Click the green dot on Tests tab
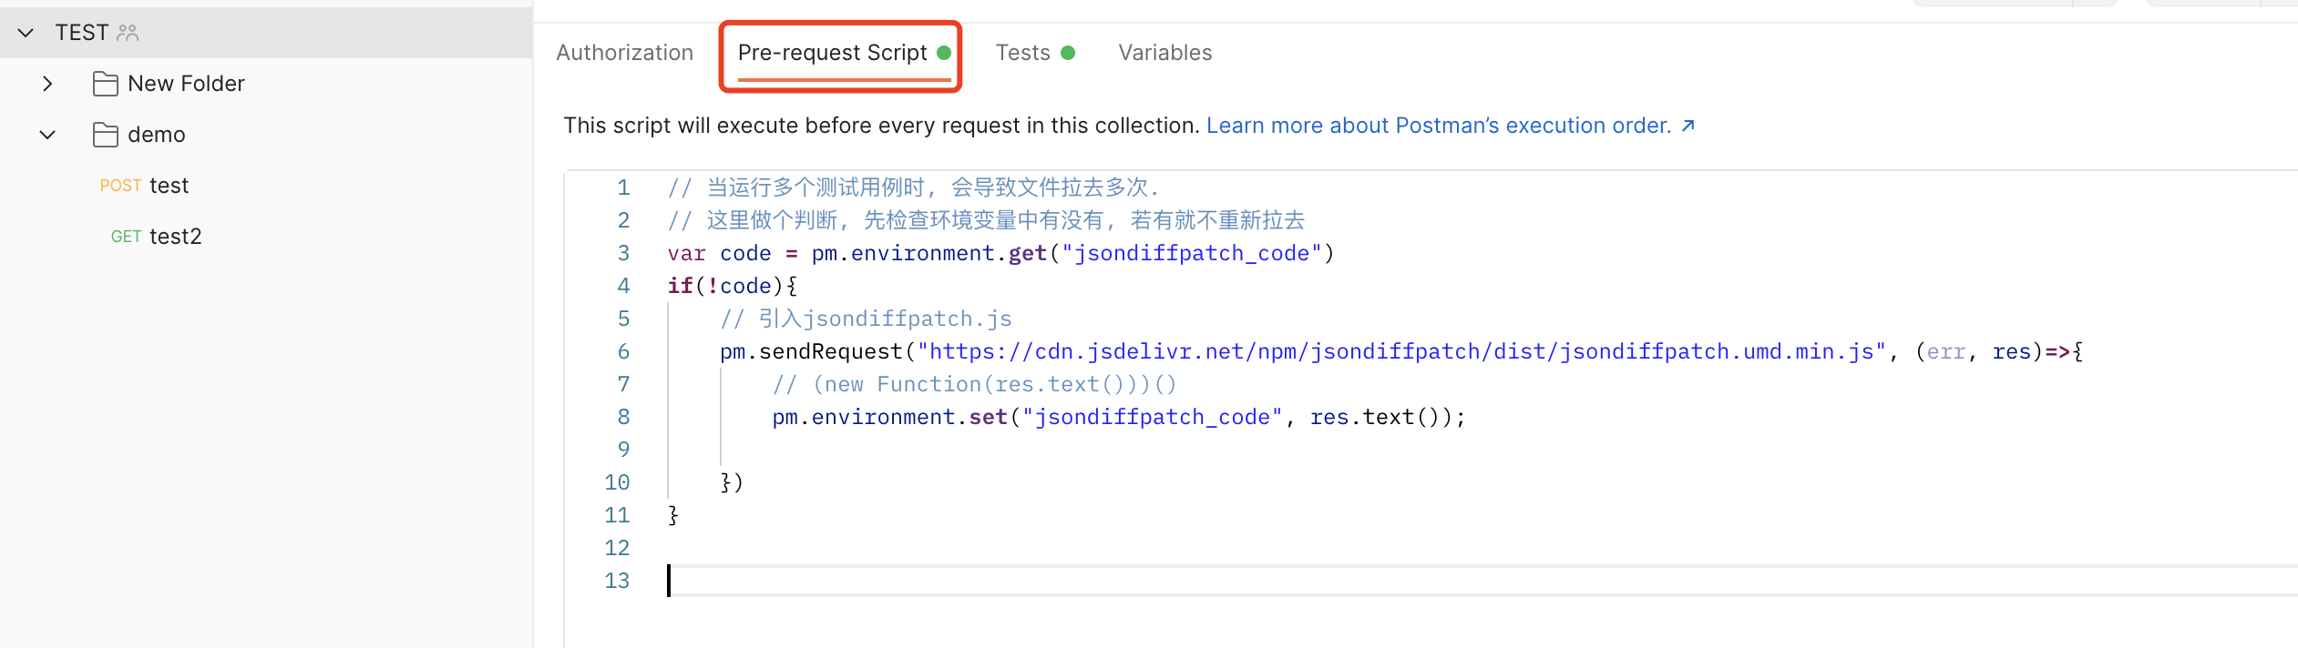Image resolution: width=2298 pixels, height=648 pixels. 1068,53
